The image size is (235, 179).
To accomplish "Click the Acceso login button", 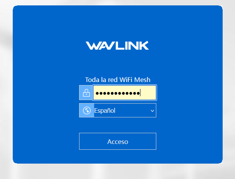I will click(118, 141).
